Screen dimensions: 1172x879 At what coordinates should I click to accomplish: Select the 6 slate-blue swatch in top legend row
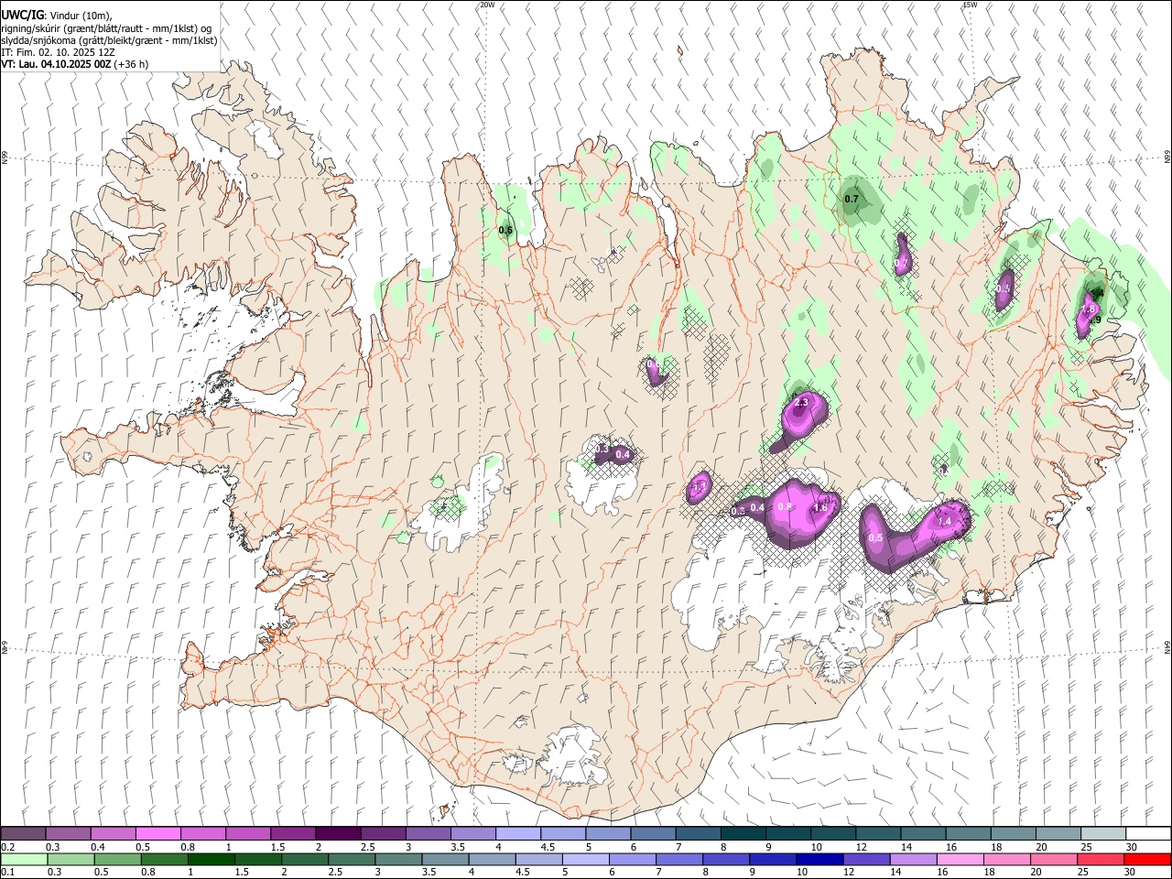pyautogui.click(x=652, y=833)
